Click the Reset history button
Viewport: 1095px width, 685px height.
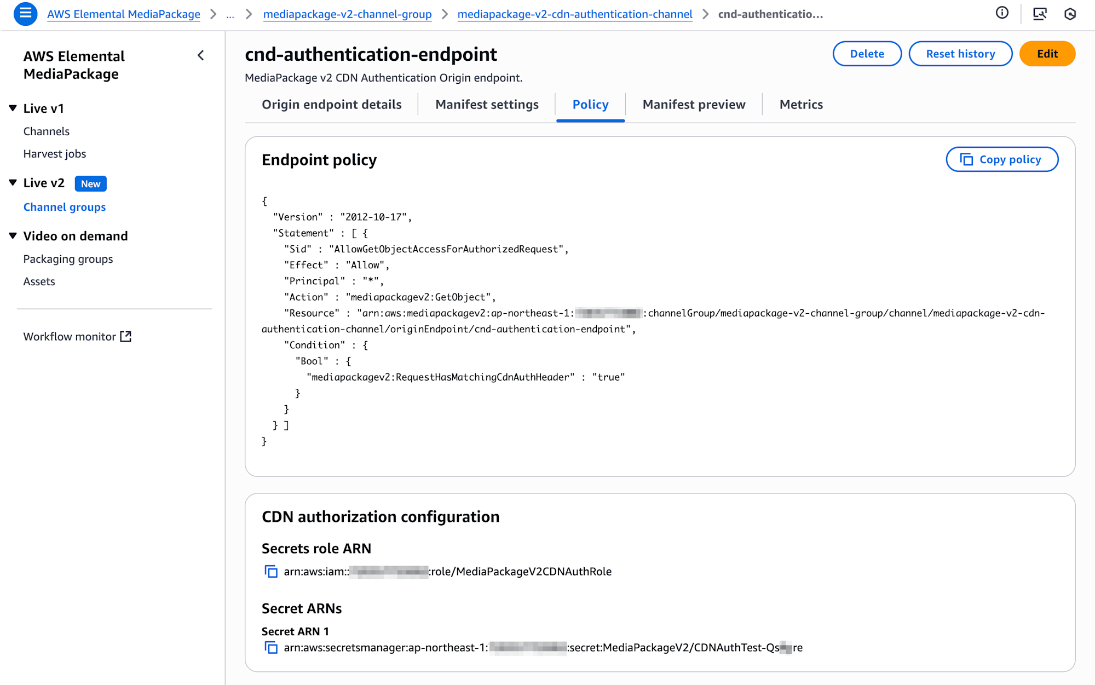[x=960, y=54]
